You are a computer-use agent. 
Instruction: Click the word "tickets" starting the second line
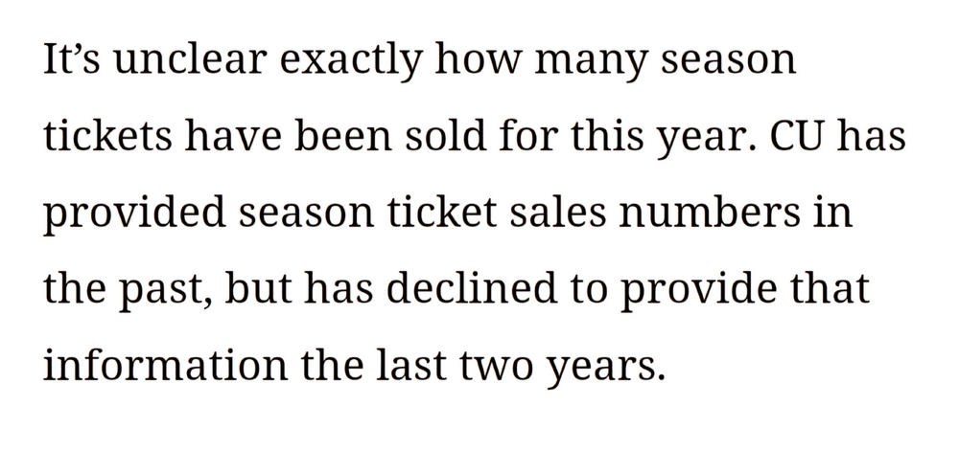tap(105, 140)
